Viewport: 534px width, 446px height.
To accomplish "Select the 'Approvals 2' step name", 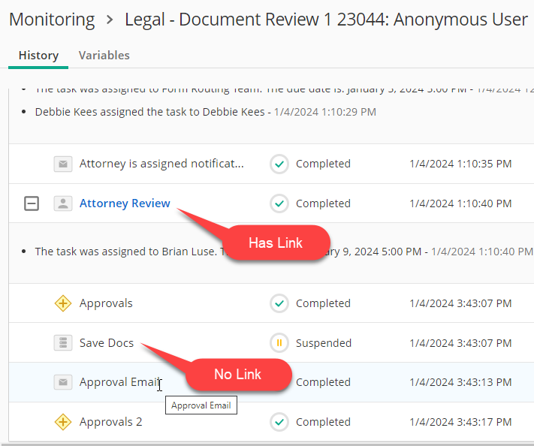I will pyautogui.click(x=110, y=422).
